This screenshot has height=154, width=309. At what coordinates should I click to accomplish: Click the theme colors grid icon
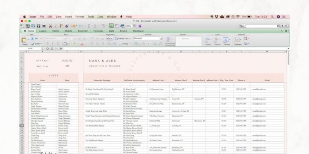tap(246, 38)
